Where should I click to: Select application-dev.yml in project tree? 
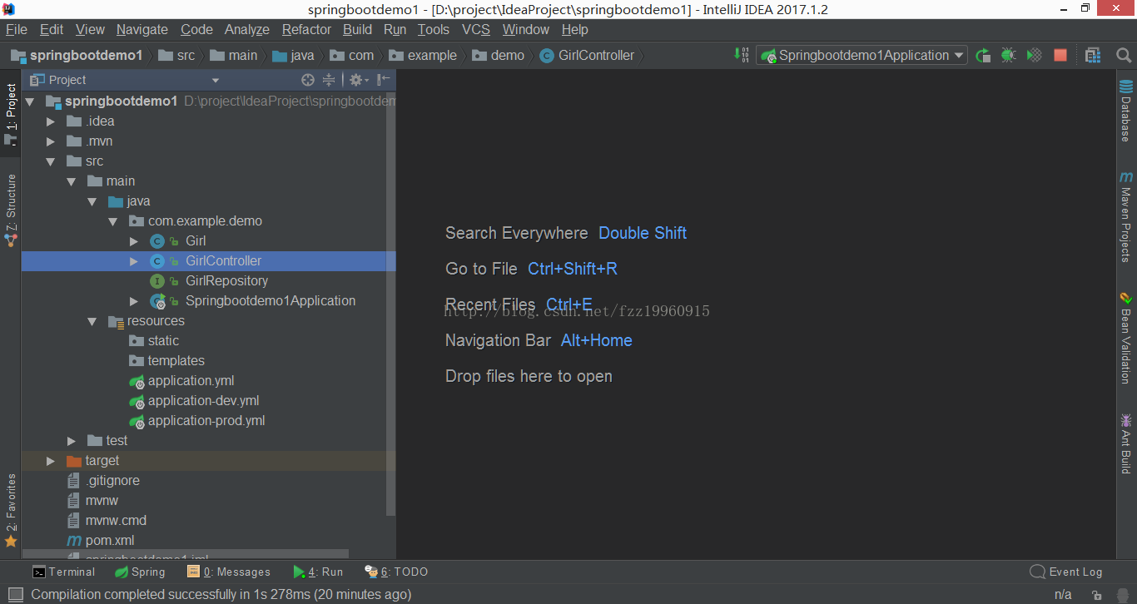point(204,401)
